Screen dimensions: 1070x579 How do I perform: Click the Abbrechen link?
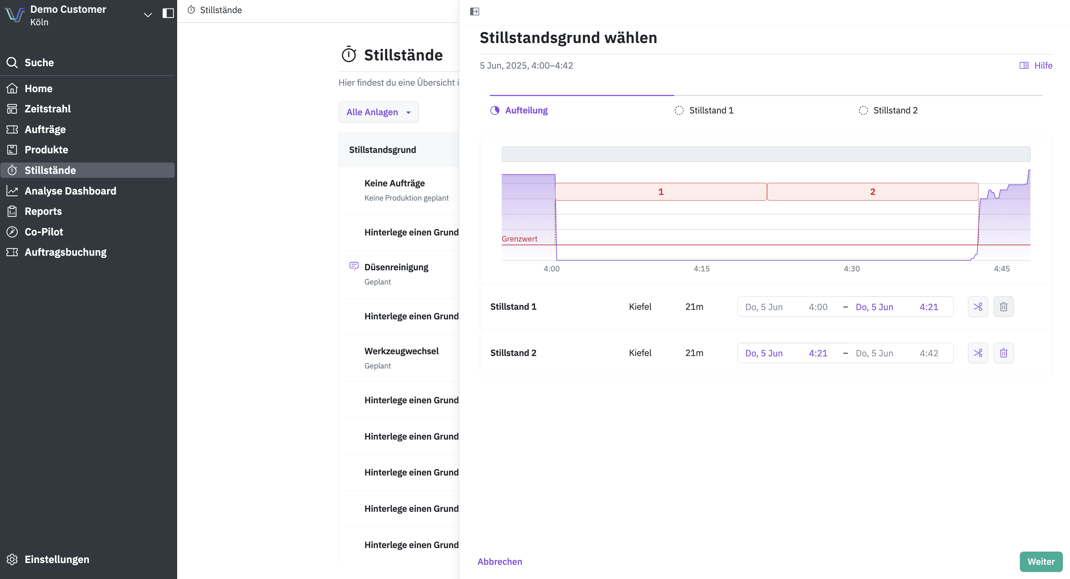point(500,562)
